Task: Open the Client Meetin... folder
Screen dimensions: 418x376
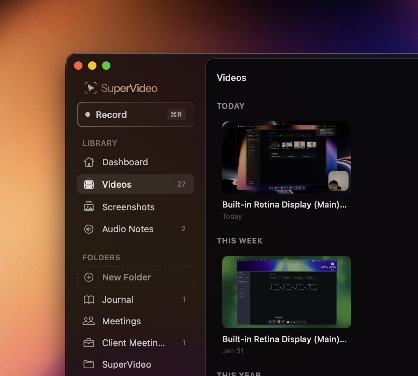Action: [135, 343]
